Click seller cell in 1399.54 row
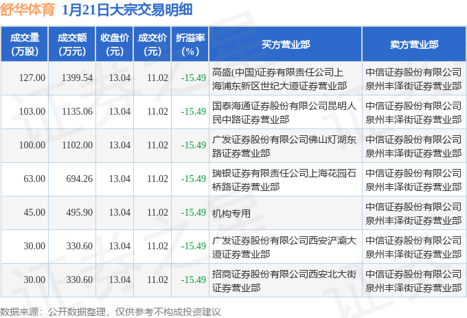467x318 pixels. point(413,79)
